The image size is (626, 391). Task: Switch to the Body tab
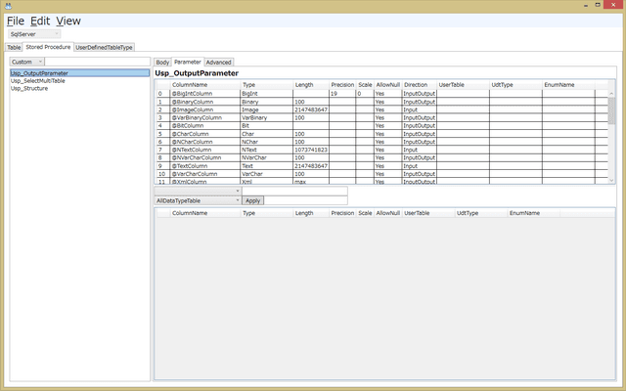(162, 63)
